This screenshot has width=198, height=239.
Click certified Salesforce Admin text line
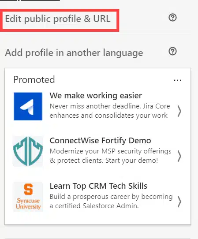point(94,206)
